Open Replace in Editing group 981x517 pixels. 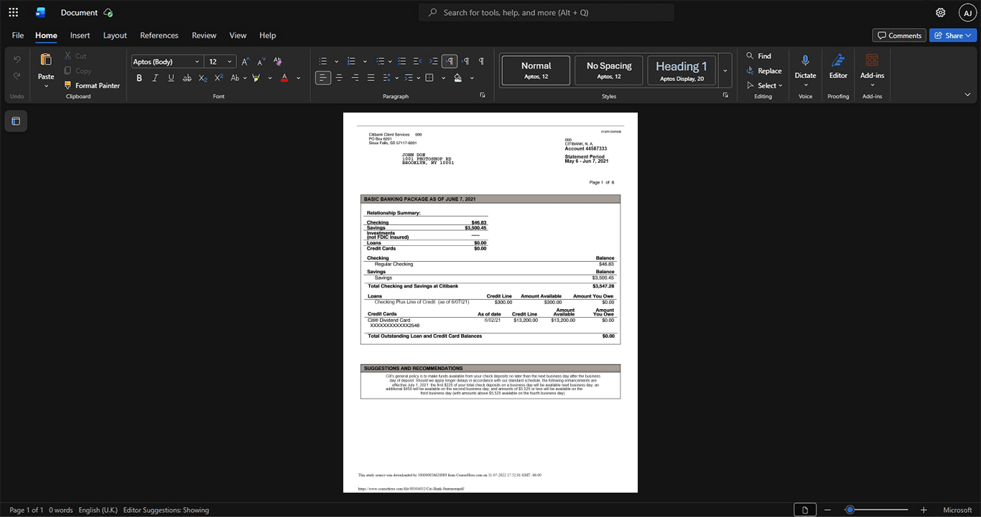coord(764,70)
